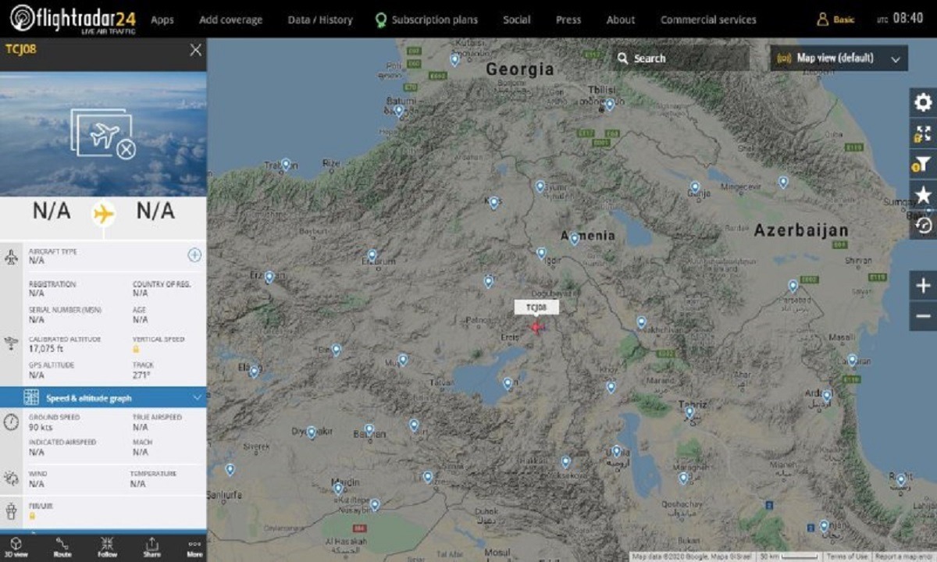The image size is (937, 562).
Task: Click the Basic account button
Action: (835, 20)
